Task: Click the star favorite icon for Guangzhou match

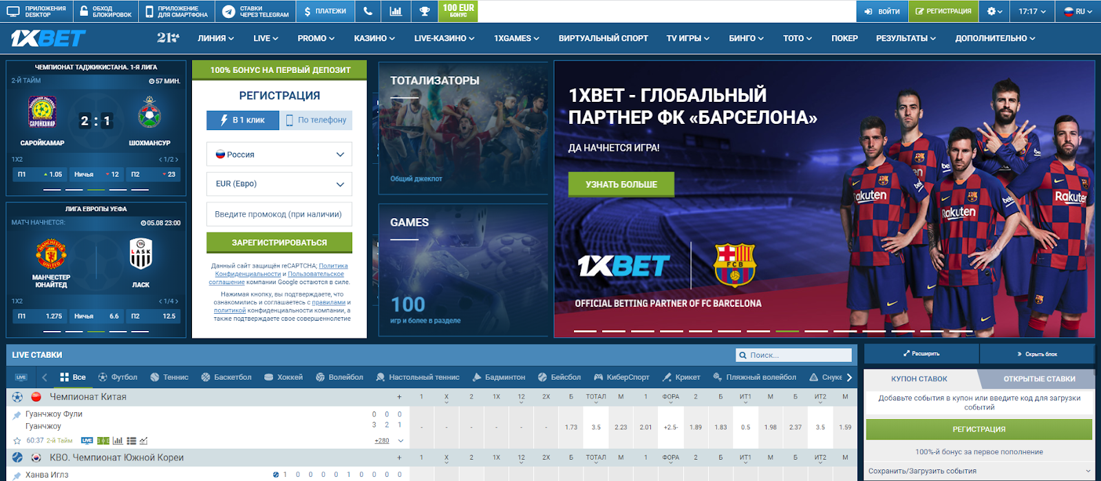Action: click(17, 440)
